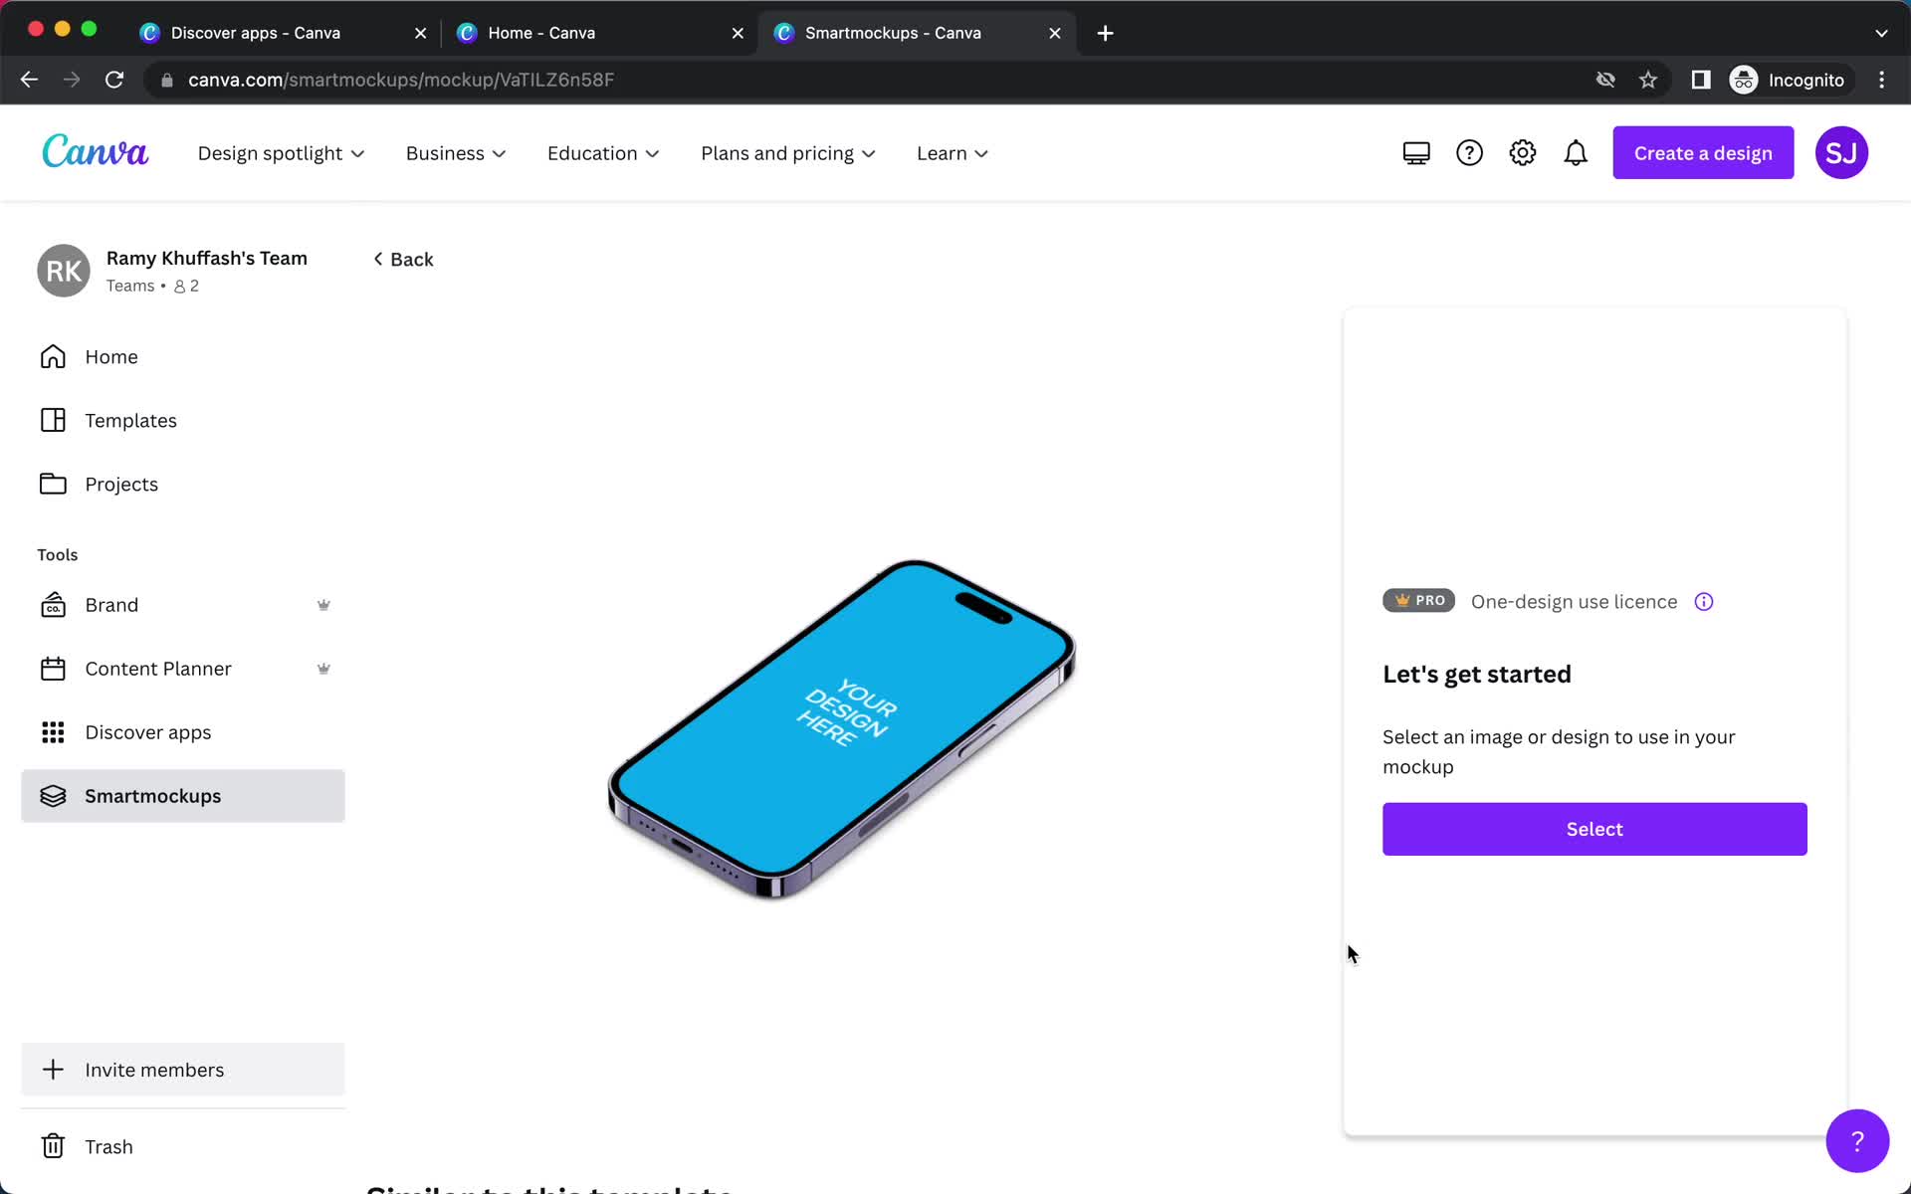Image resolution: width=1911 pixels, height=1194 pixels.
Task: Click the RK team avatar
Action: (x=64, y=271)
